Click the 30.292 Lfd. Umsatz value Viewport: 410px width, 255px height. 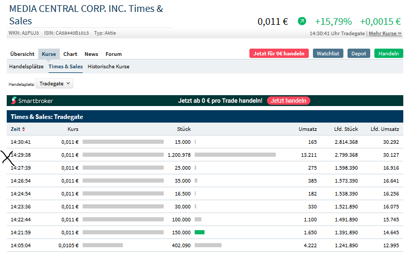391,142
